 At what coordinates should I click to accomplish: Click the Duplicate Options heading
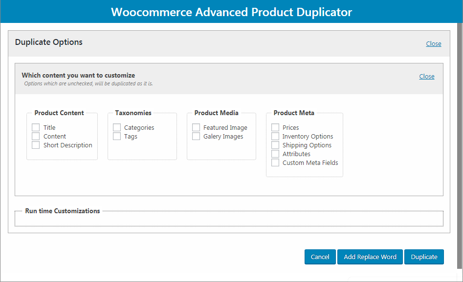point(49,42)
